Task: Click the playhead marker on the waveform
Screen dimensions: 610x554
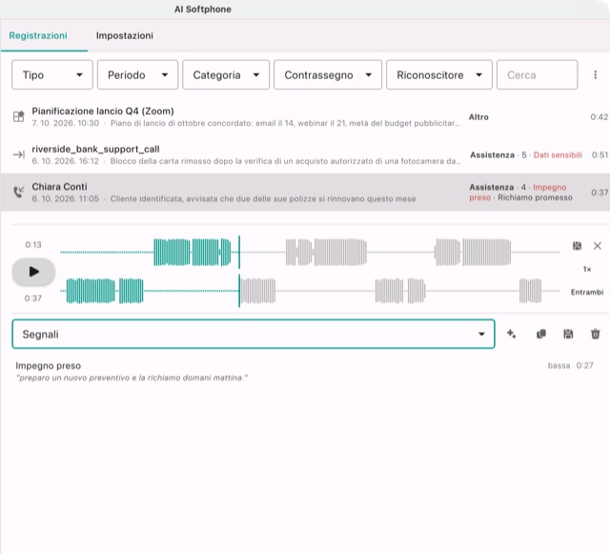Action: click(x=239, y=272)
